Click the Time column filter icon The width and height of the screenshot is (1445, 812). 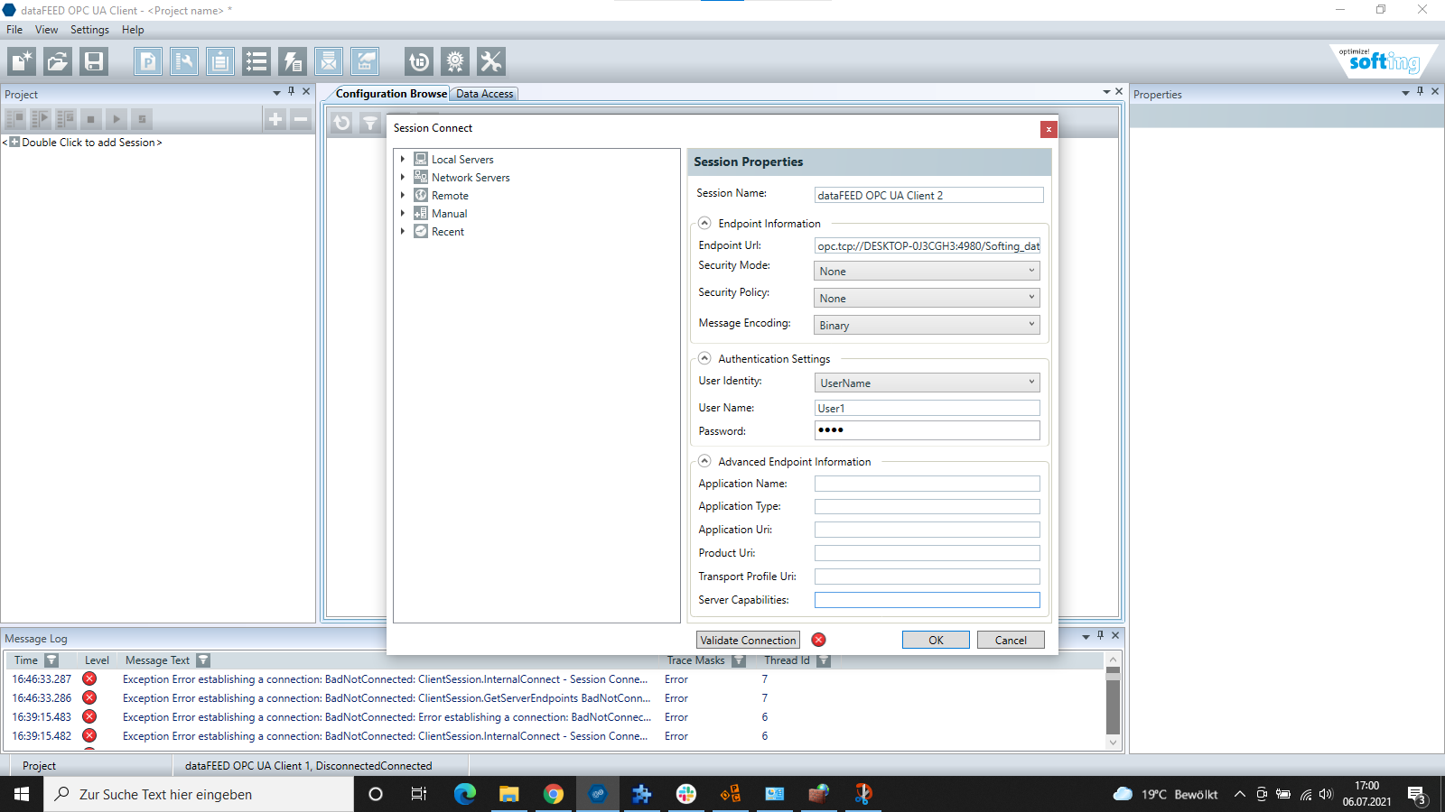point(51,660)
